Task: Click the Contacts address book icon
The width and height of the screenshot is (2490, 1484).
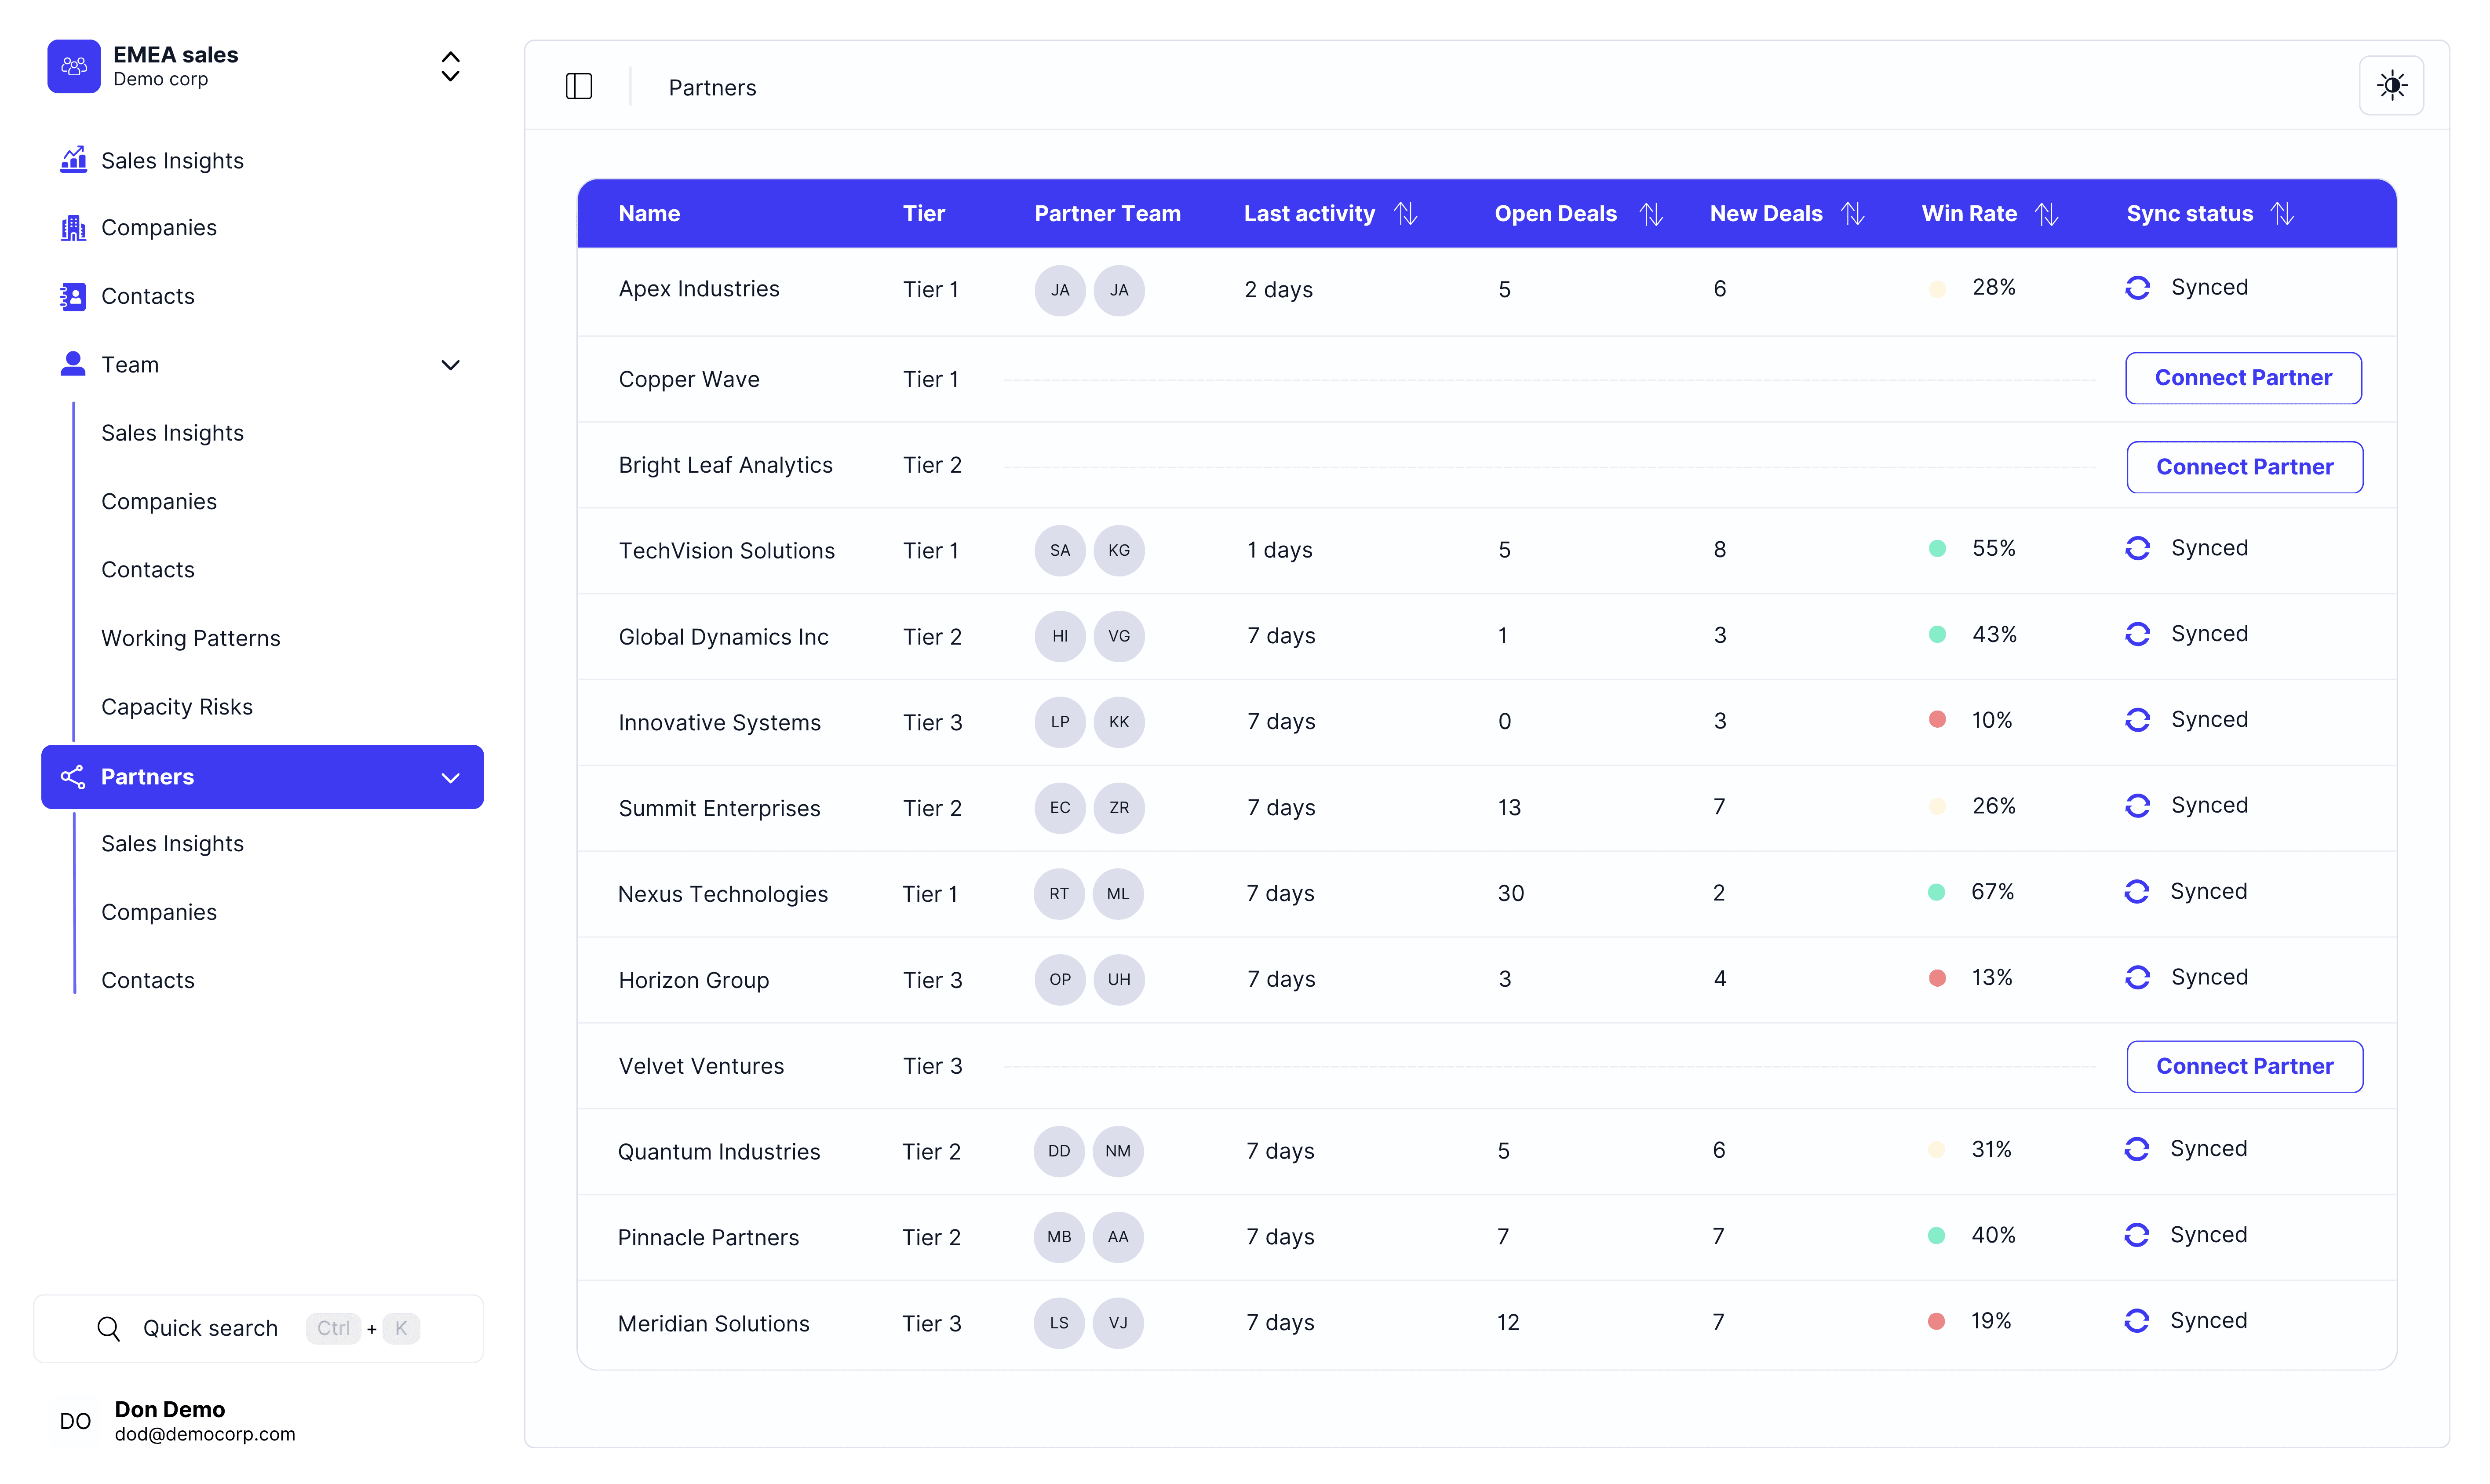Action: pyautogui.click(x=73, y=296)
